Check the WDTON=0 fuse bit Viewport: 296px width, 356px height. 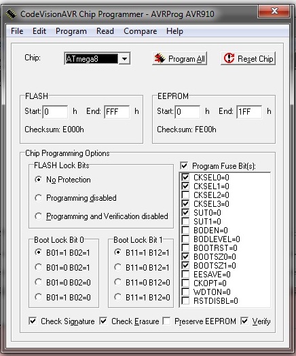click(185, 292)
